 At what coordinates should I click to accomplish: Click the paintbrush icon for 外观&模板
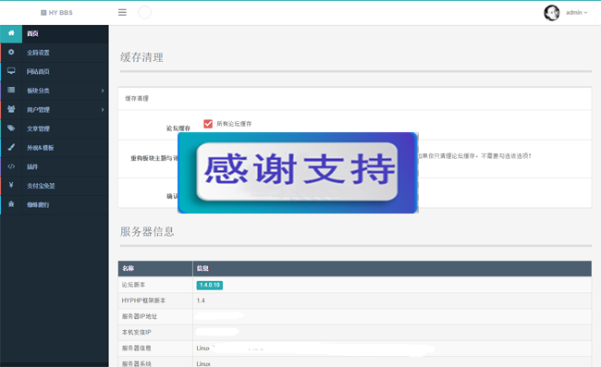(x=11, y=147)
